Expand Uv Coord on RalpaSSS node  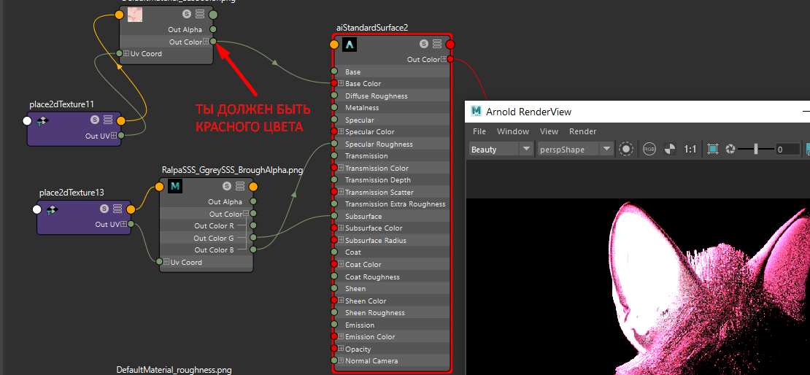(x=166, y=262)
